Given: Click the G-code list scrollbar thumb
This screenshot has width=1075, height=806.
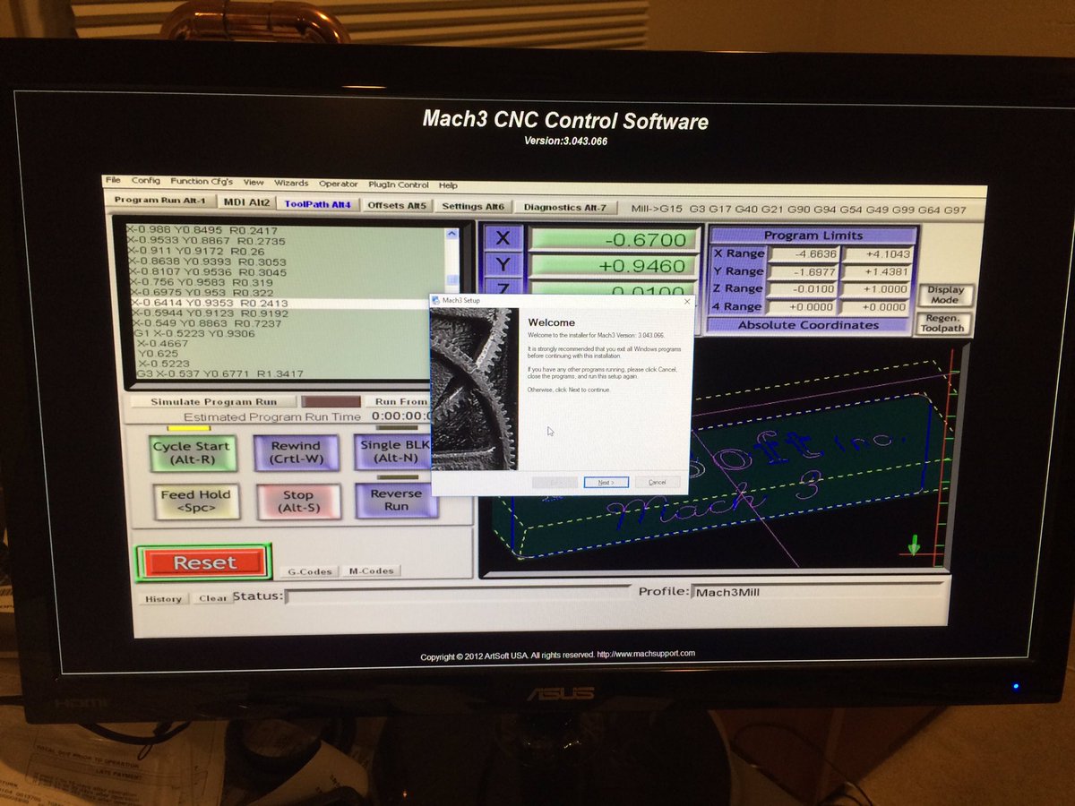Looking at the screenshot, I should (451, 279).
